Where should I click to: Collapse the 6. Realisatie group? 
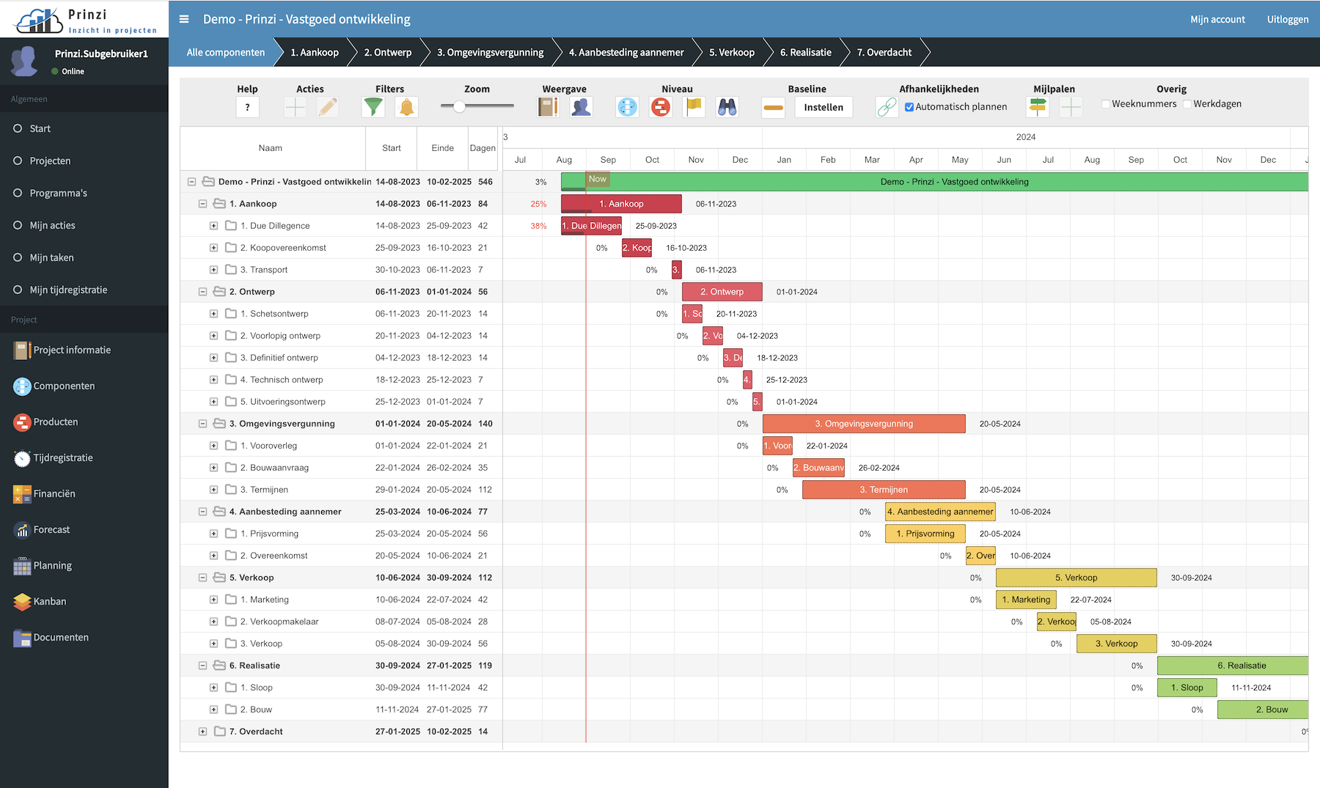click(x=202, y=666)
